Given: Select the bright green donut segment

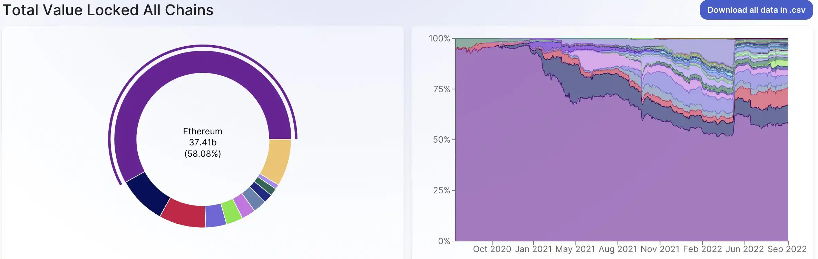Looking at the screenshot, I should tap(231, 211).
